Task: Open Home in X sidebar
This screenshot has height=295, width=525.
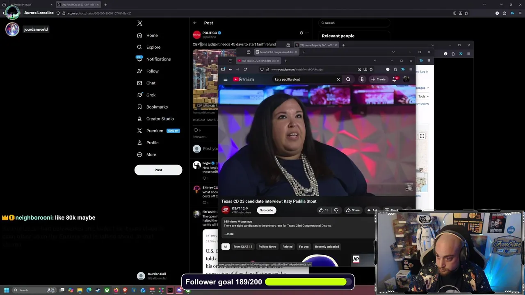Action: point(148,35)
